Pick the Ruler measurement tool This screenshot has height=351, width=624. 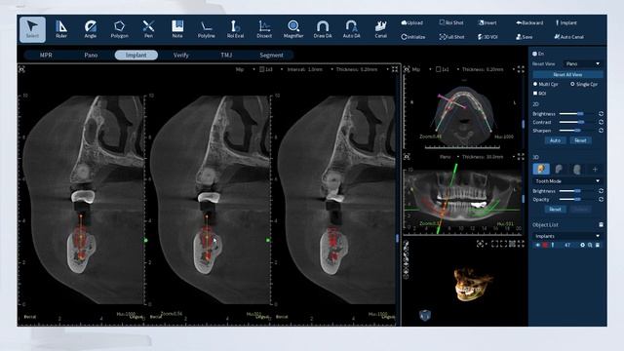(x=61, y=29)
